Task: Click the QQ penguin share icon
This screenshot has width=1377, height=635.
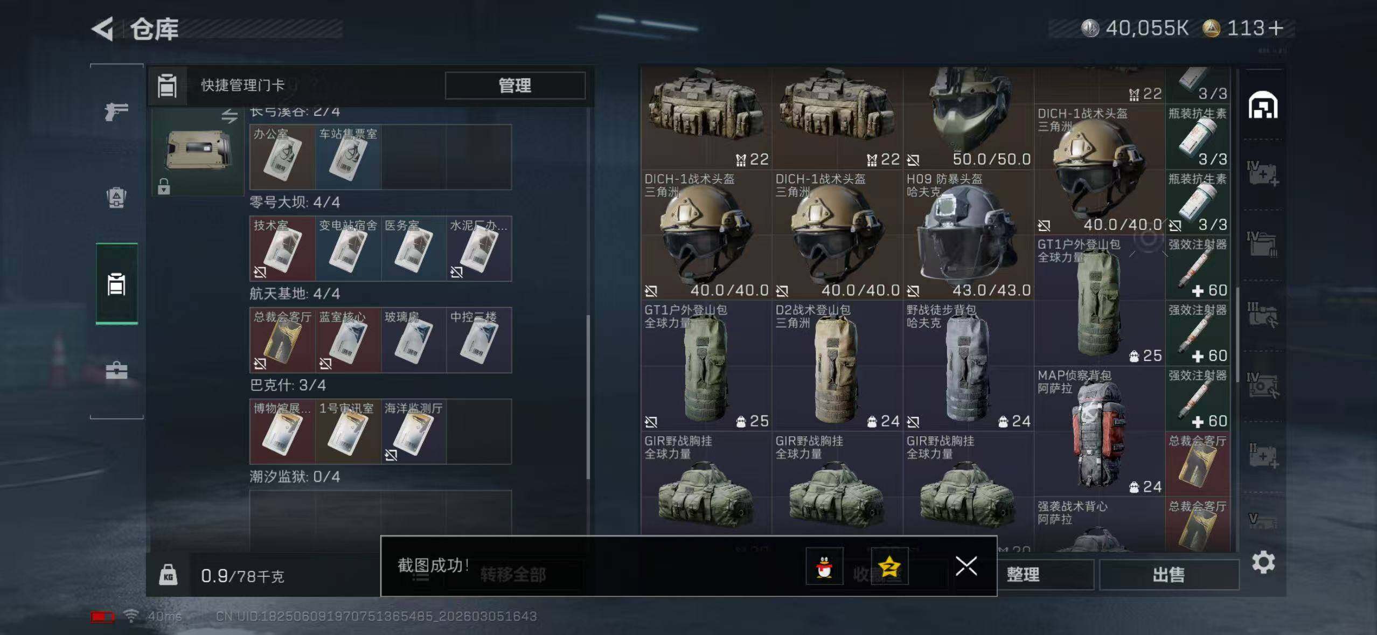Action: coord(824,566)
